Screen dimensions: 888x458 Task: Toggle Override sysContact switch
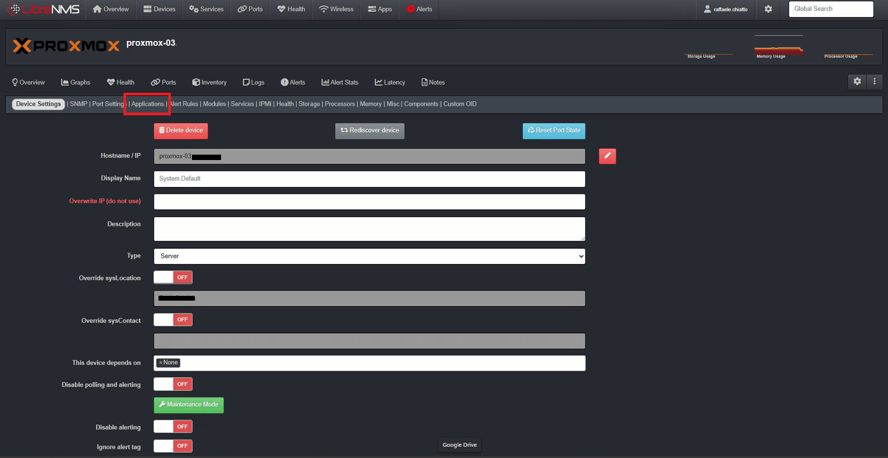[173, 320]
